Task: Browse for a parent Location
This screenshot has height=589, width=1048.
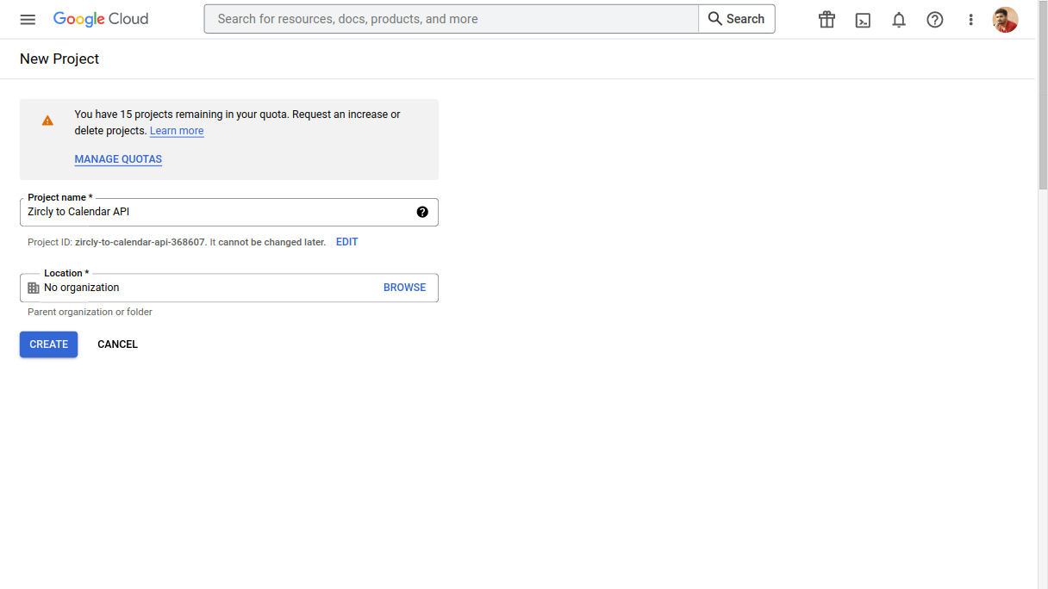Action: tap(404, 288)
